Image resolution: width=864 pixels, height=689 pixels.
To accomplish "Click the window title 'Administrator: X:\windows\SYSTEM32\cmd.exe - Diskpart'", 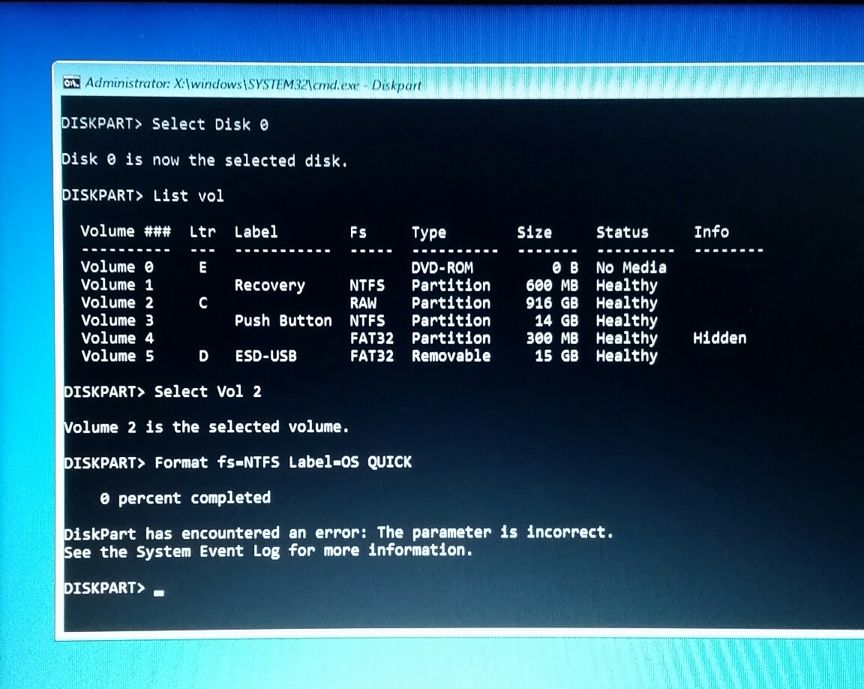I will (x=253, y=84).
